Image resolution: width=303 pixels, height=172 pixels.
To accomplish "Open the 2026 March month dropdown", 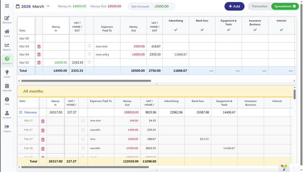I will coord(48,6).
